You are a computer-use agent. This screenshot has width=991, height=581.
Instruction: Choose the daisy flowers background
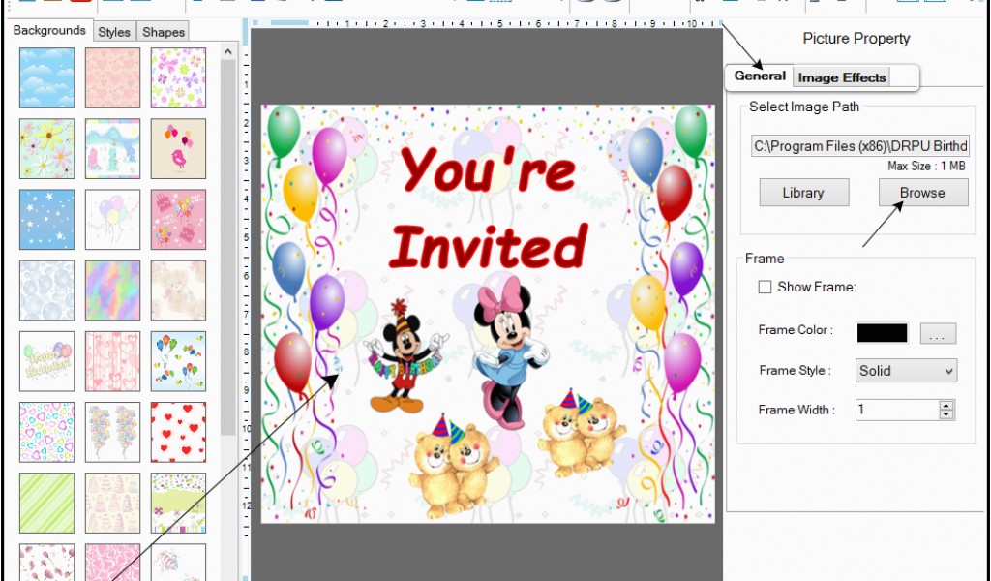point(46,148)
